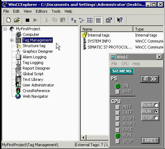Viewport: 165px width, 149px height.
Task: Select the Web Navigator tree item
Action: click(x=35, y=96)
